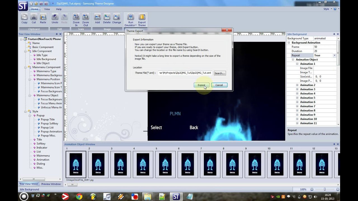The width and height of the screenshot is (358, 201).
Task: Click the Redo icon
Action: tap(64, 17)
